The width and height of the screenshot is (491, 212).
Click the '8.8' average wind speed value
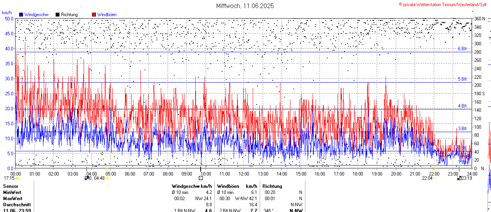click(x=209, y=205)
